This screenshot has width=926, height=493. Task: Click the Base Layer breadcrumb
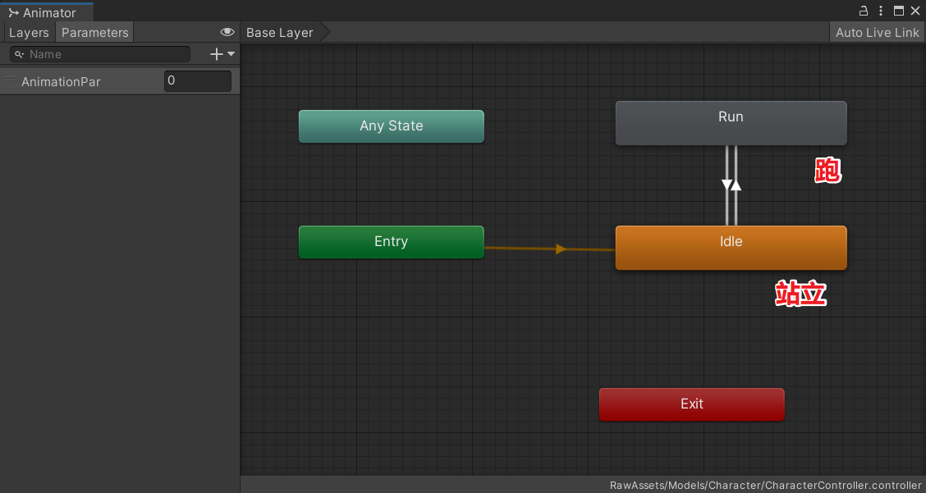click(280, 33)
